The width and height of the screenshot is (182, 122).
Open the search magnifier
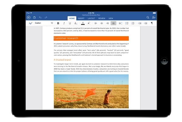148,18
